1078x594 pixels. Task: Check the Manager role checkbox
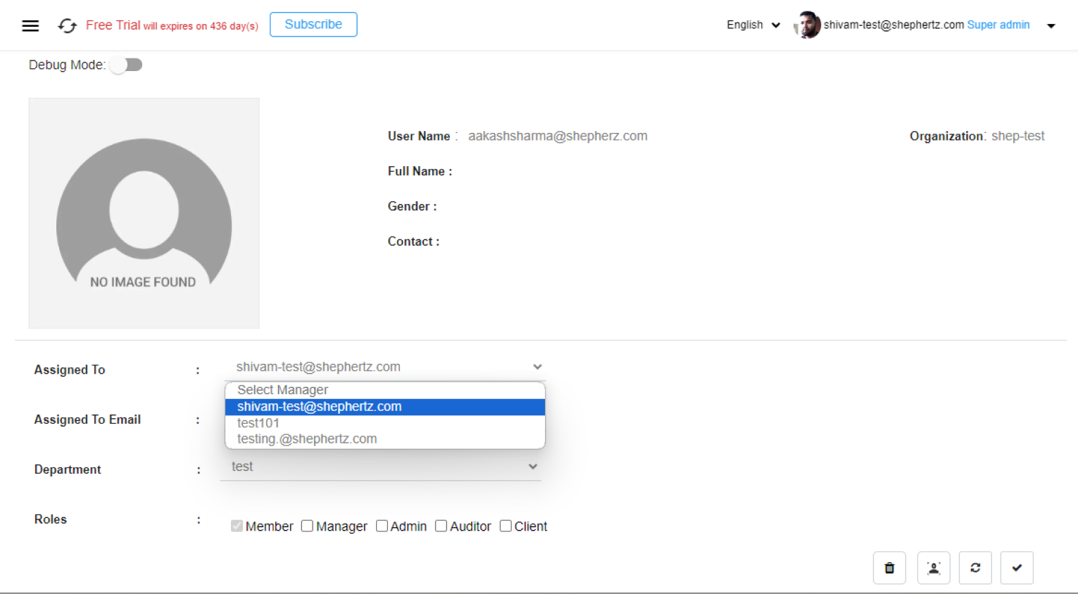coord(307,526)
